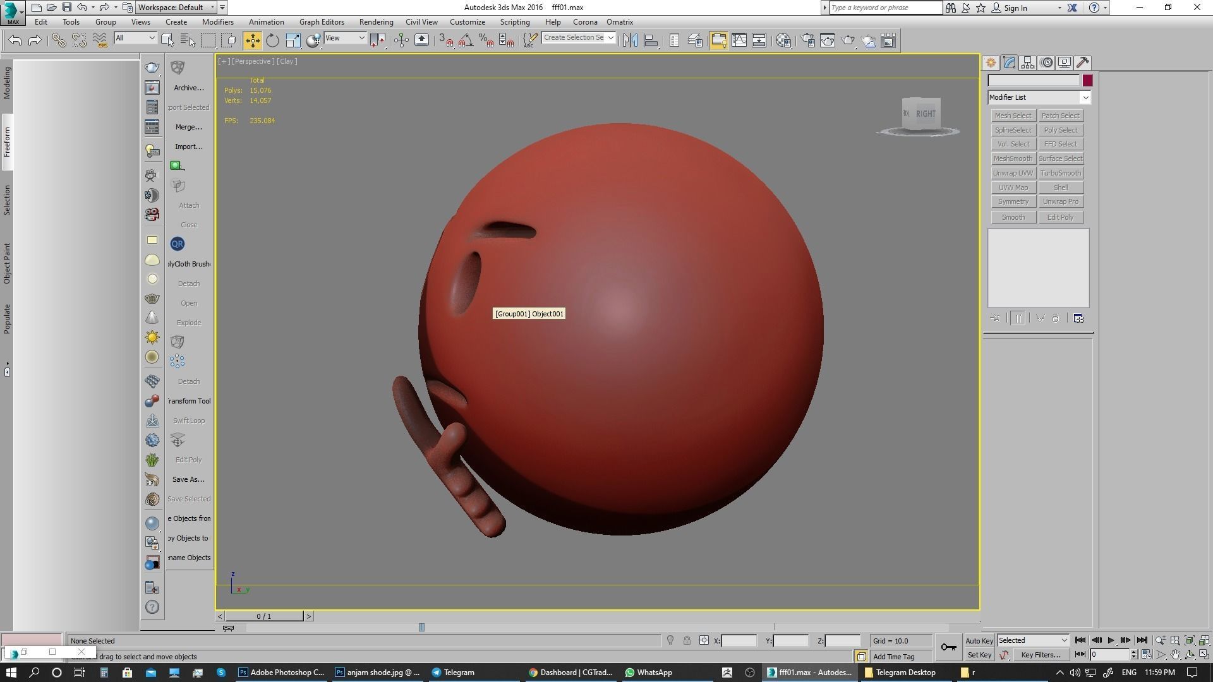Open the key filter Selected dropdown
1213x682 pixels.
(x=1033, y=640)
